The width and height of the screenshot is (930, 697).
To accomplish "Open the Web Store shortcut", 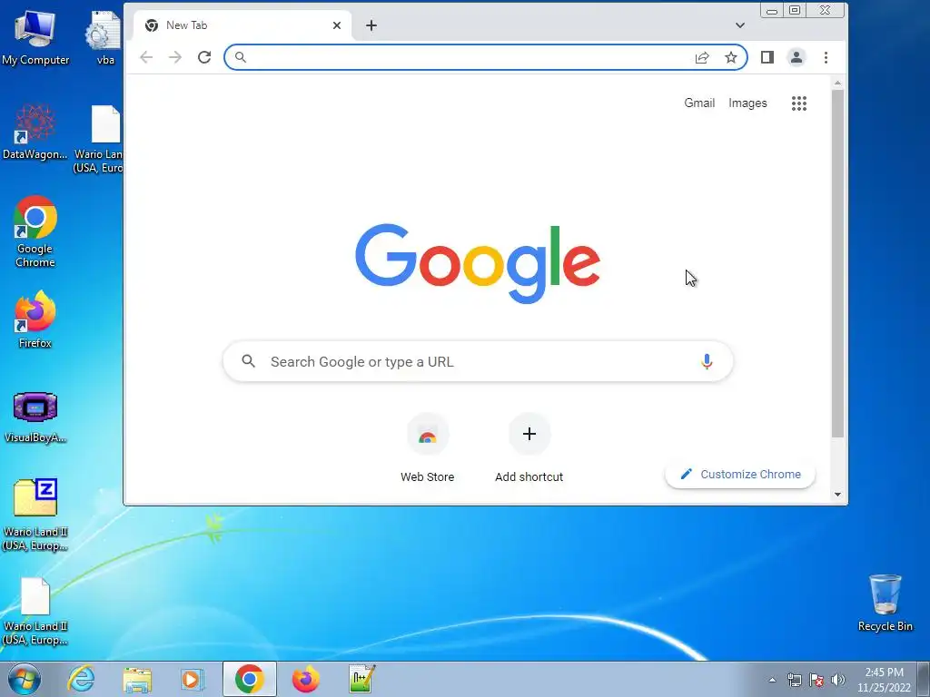I will 427,448.
